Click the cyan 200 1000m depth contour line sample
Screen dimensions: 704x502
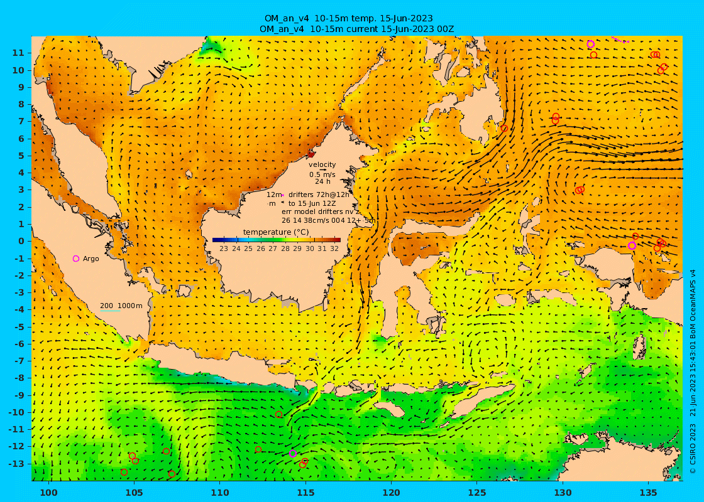point(110,311)
